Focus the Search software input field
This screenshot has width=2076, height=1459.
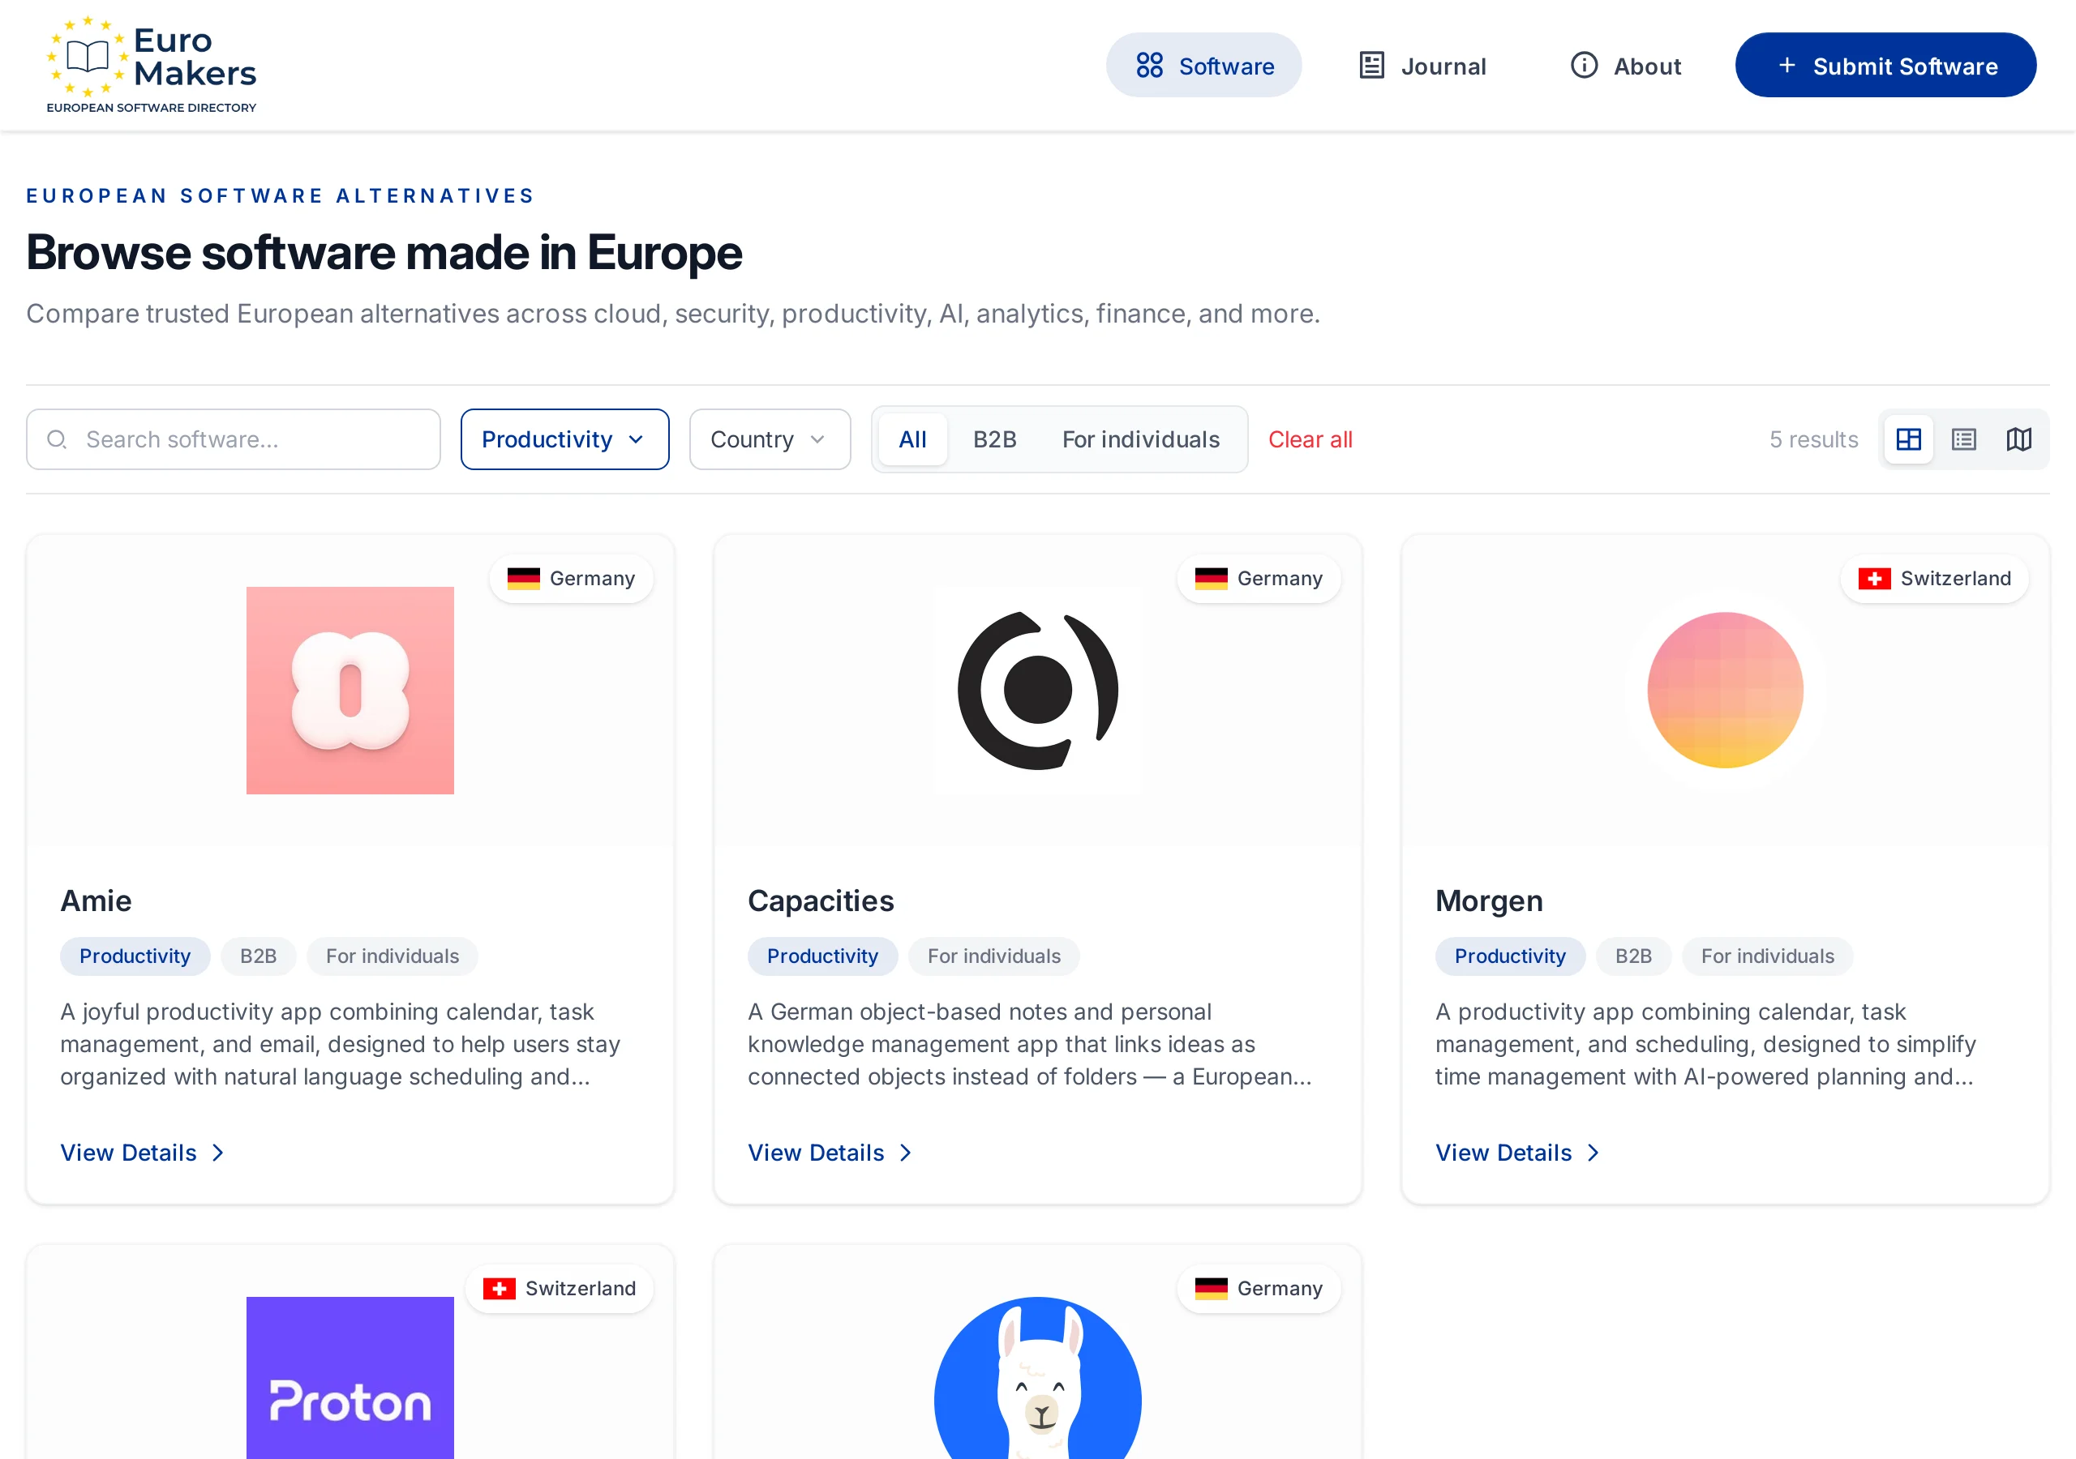(234, 439)
